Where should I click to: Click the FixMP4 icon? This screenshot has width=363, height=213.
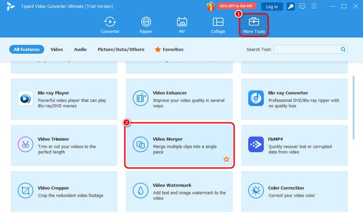point(256,144)
